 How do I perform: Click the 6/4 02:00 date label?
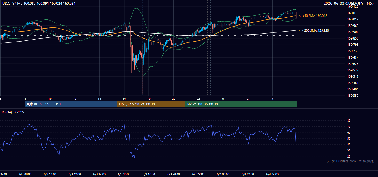pyautogui.click(x=248, y=174)
